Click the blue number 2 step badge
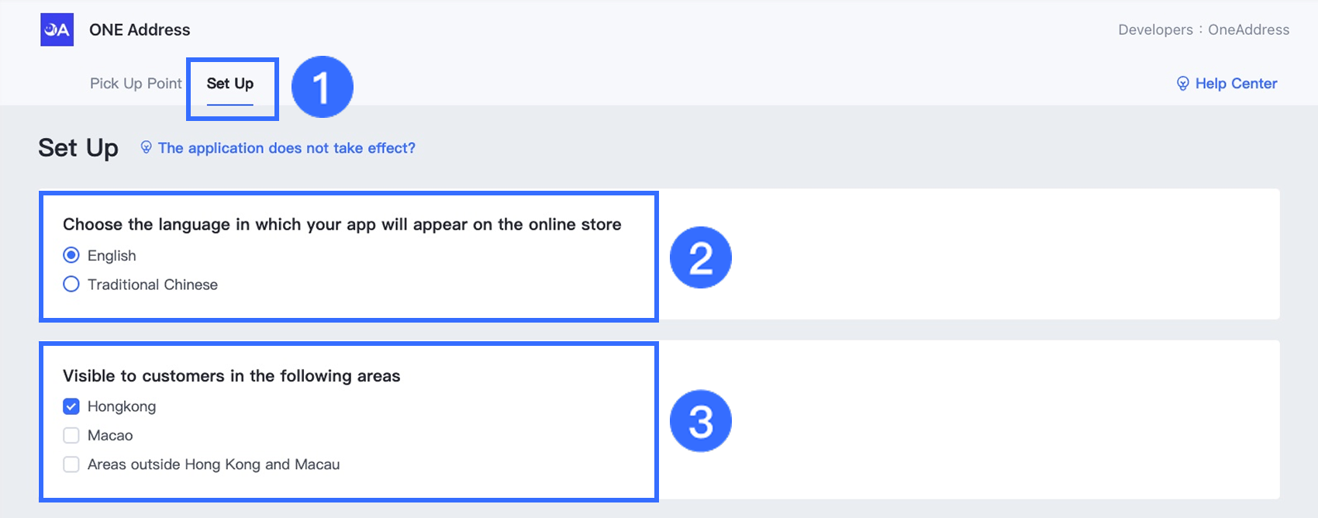1318x518 pixels. (x=700, y=257)
